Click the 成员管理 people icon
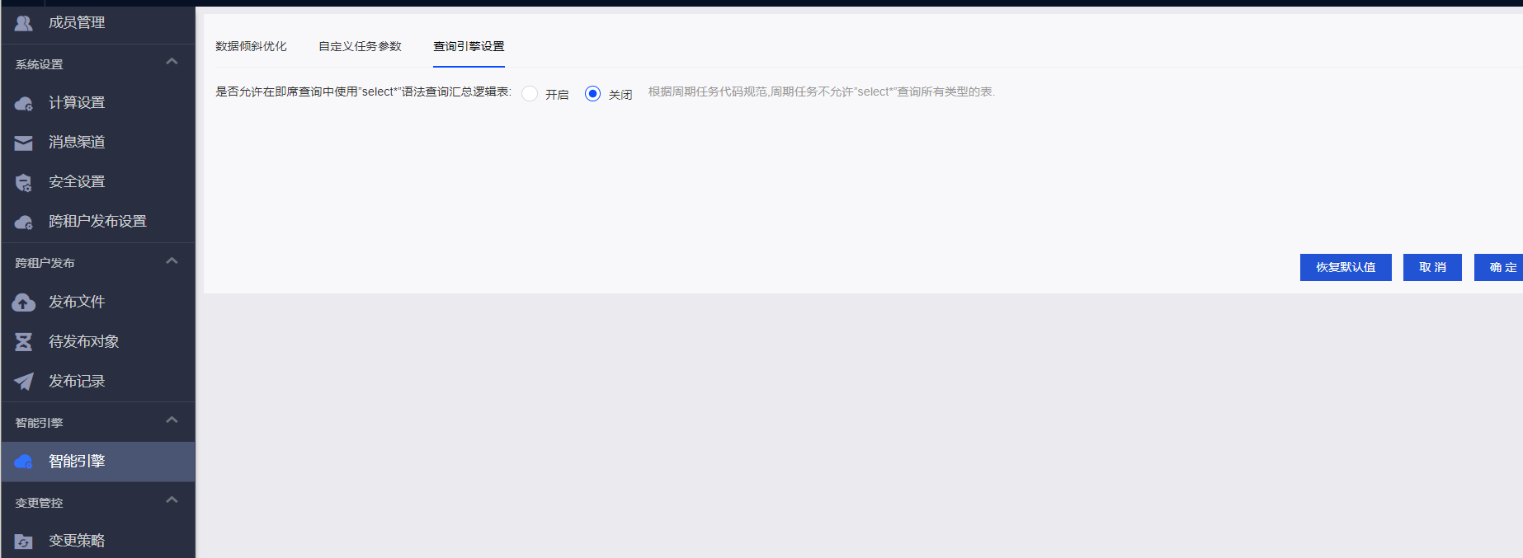Viewport: 1523px width, 558px height. click(24, 23)
